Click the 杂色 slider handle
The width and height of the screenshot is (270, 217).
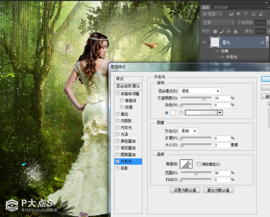tap(181, 106)
